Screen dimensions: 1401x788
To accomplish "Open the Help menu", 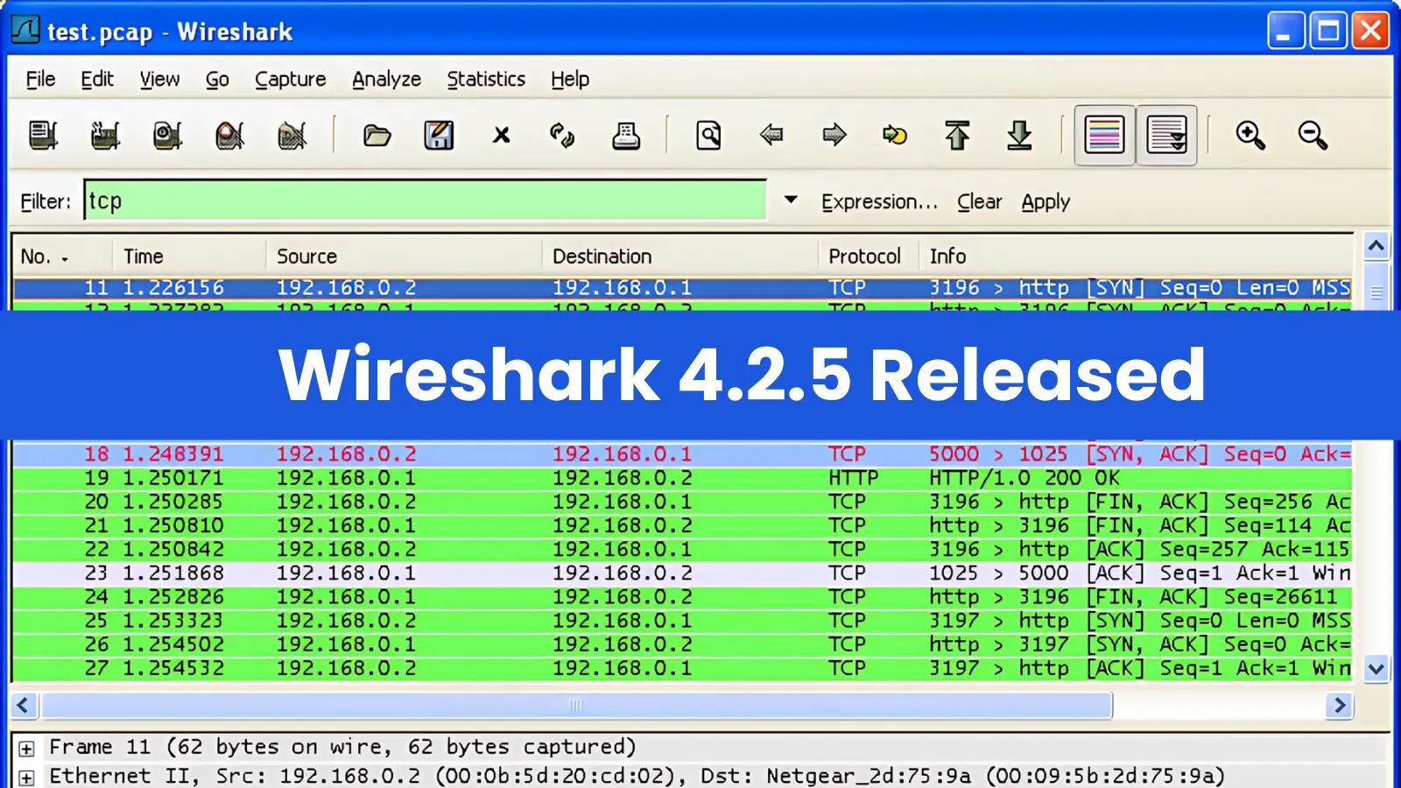I will tap(570, 79).
